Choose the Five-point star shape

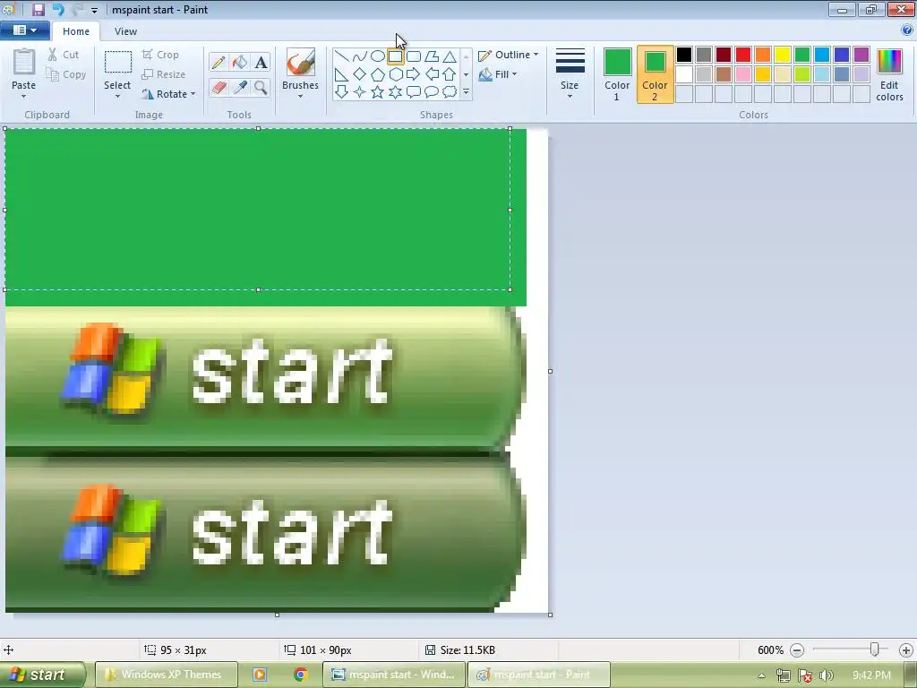point(378,92)
